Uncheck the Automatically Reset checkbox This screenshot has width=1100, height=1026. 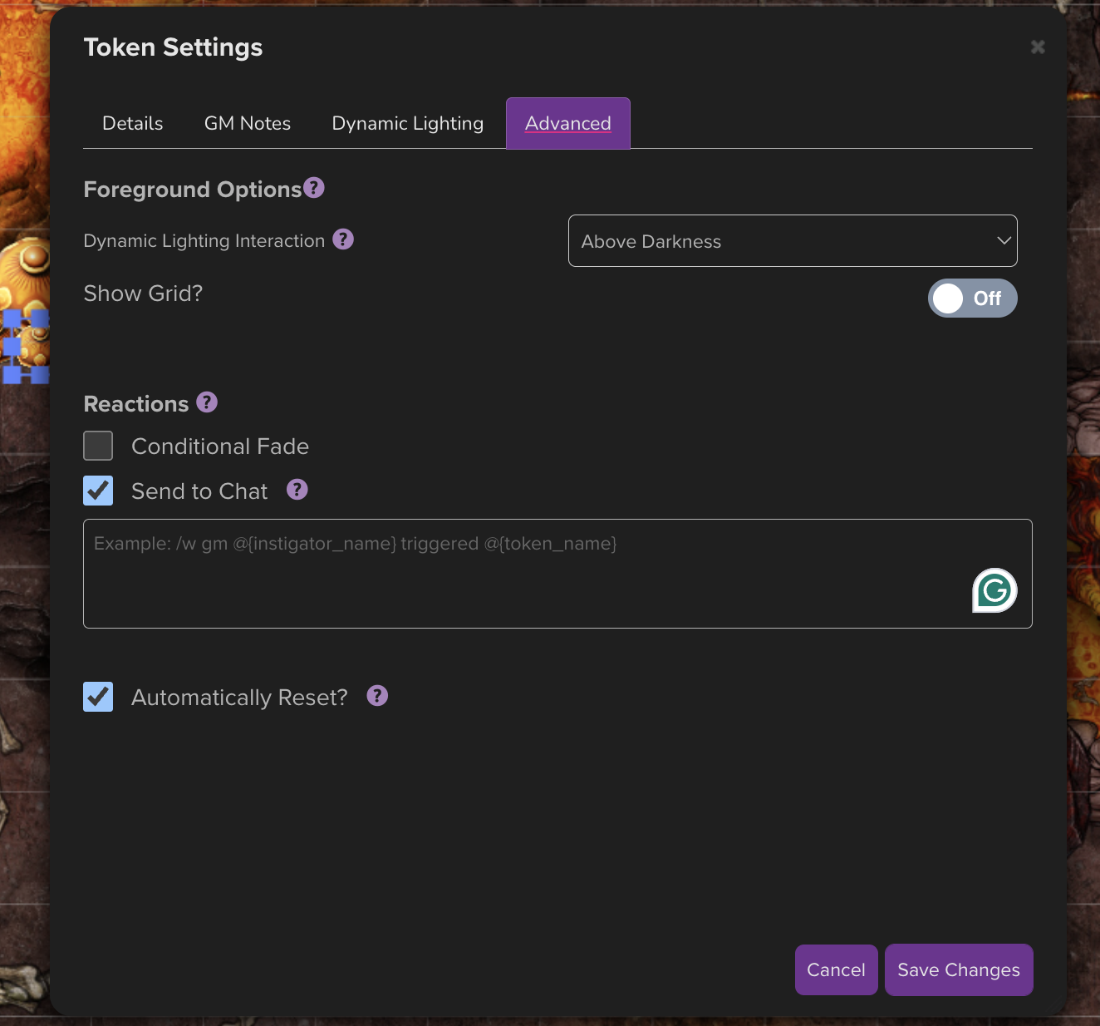(x=98, y=697)
